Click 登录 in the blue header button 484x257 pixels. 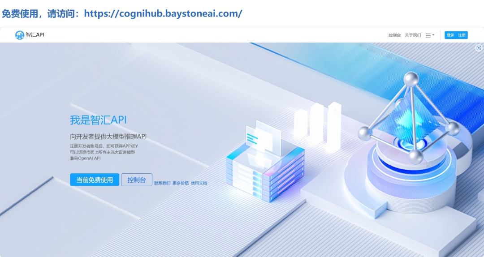[x=450, y=35]
